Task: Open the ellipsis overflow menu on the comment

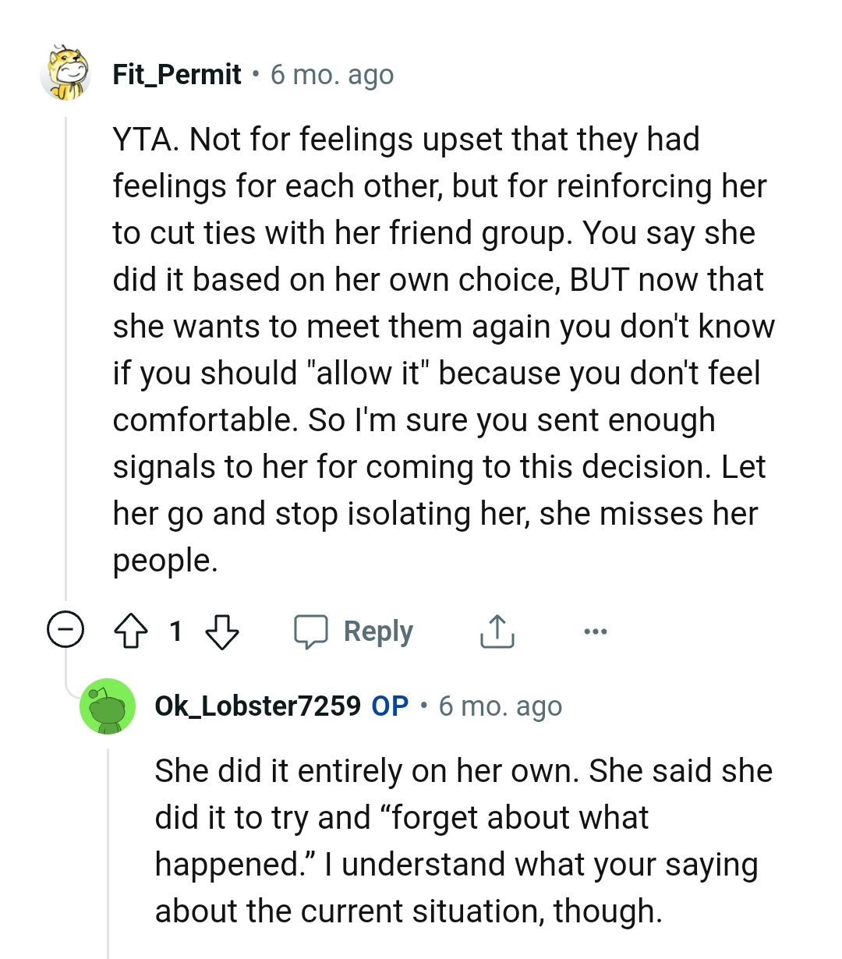Action: point(595,632)
